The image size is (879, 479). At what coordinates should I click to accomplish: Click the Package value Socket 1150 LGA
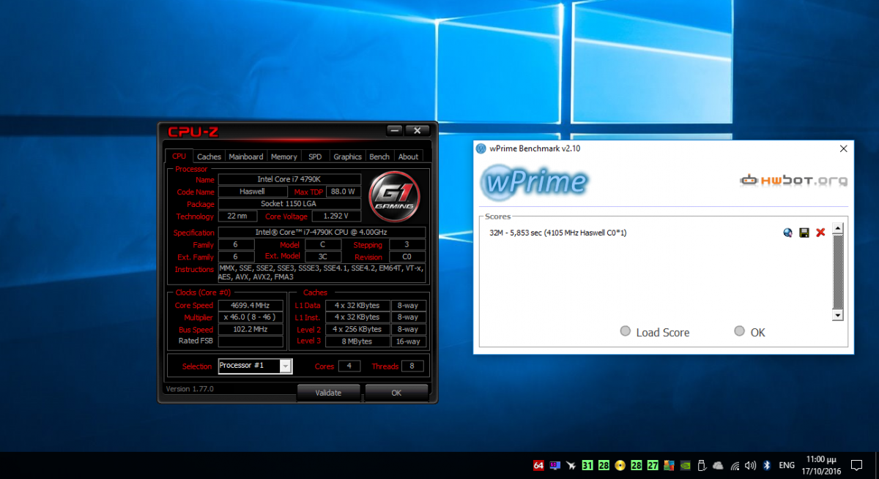click(289, 204)
